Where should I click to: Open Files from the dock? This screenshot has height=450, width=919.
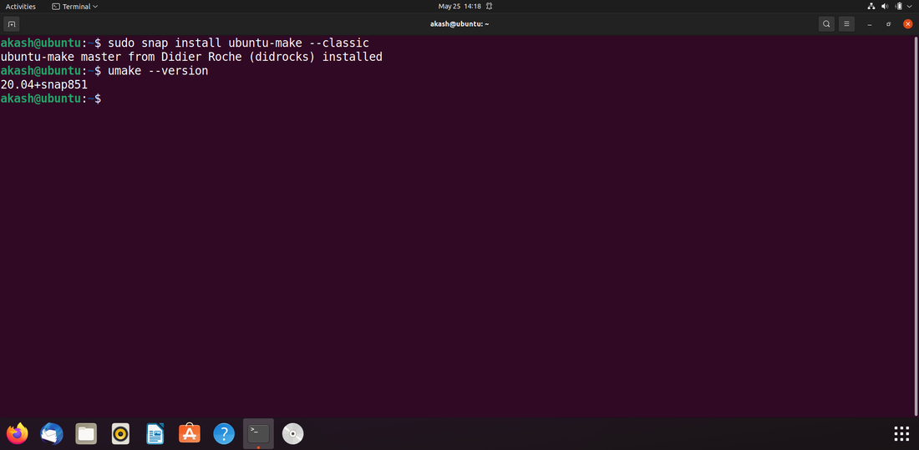pyautogui.click(x=86, y=433)
